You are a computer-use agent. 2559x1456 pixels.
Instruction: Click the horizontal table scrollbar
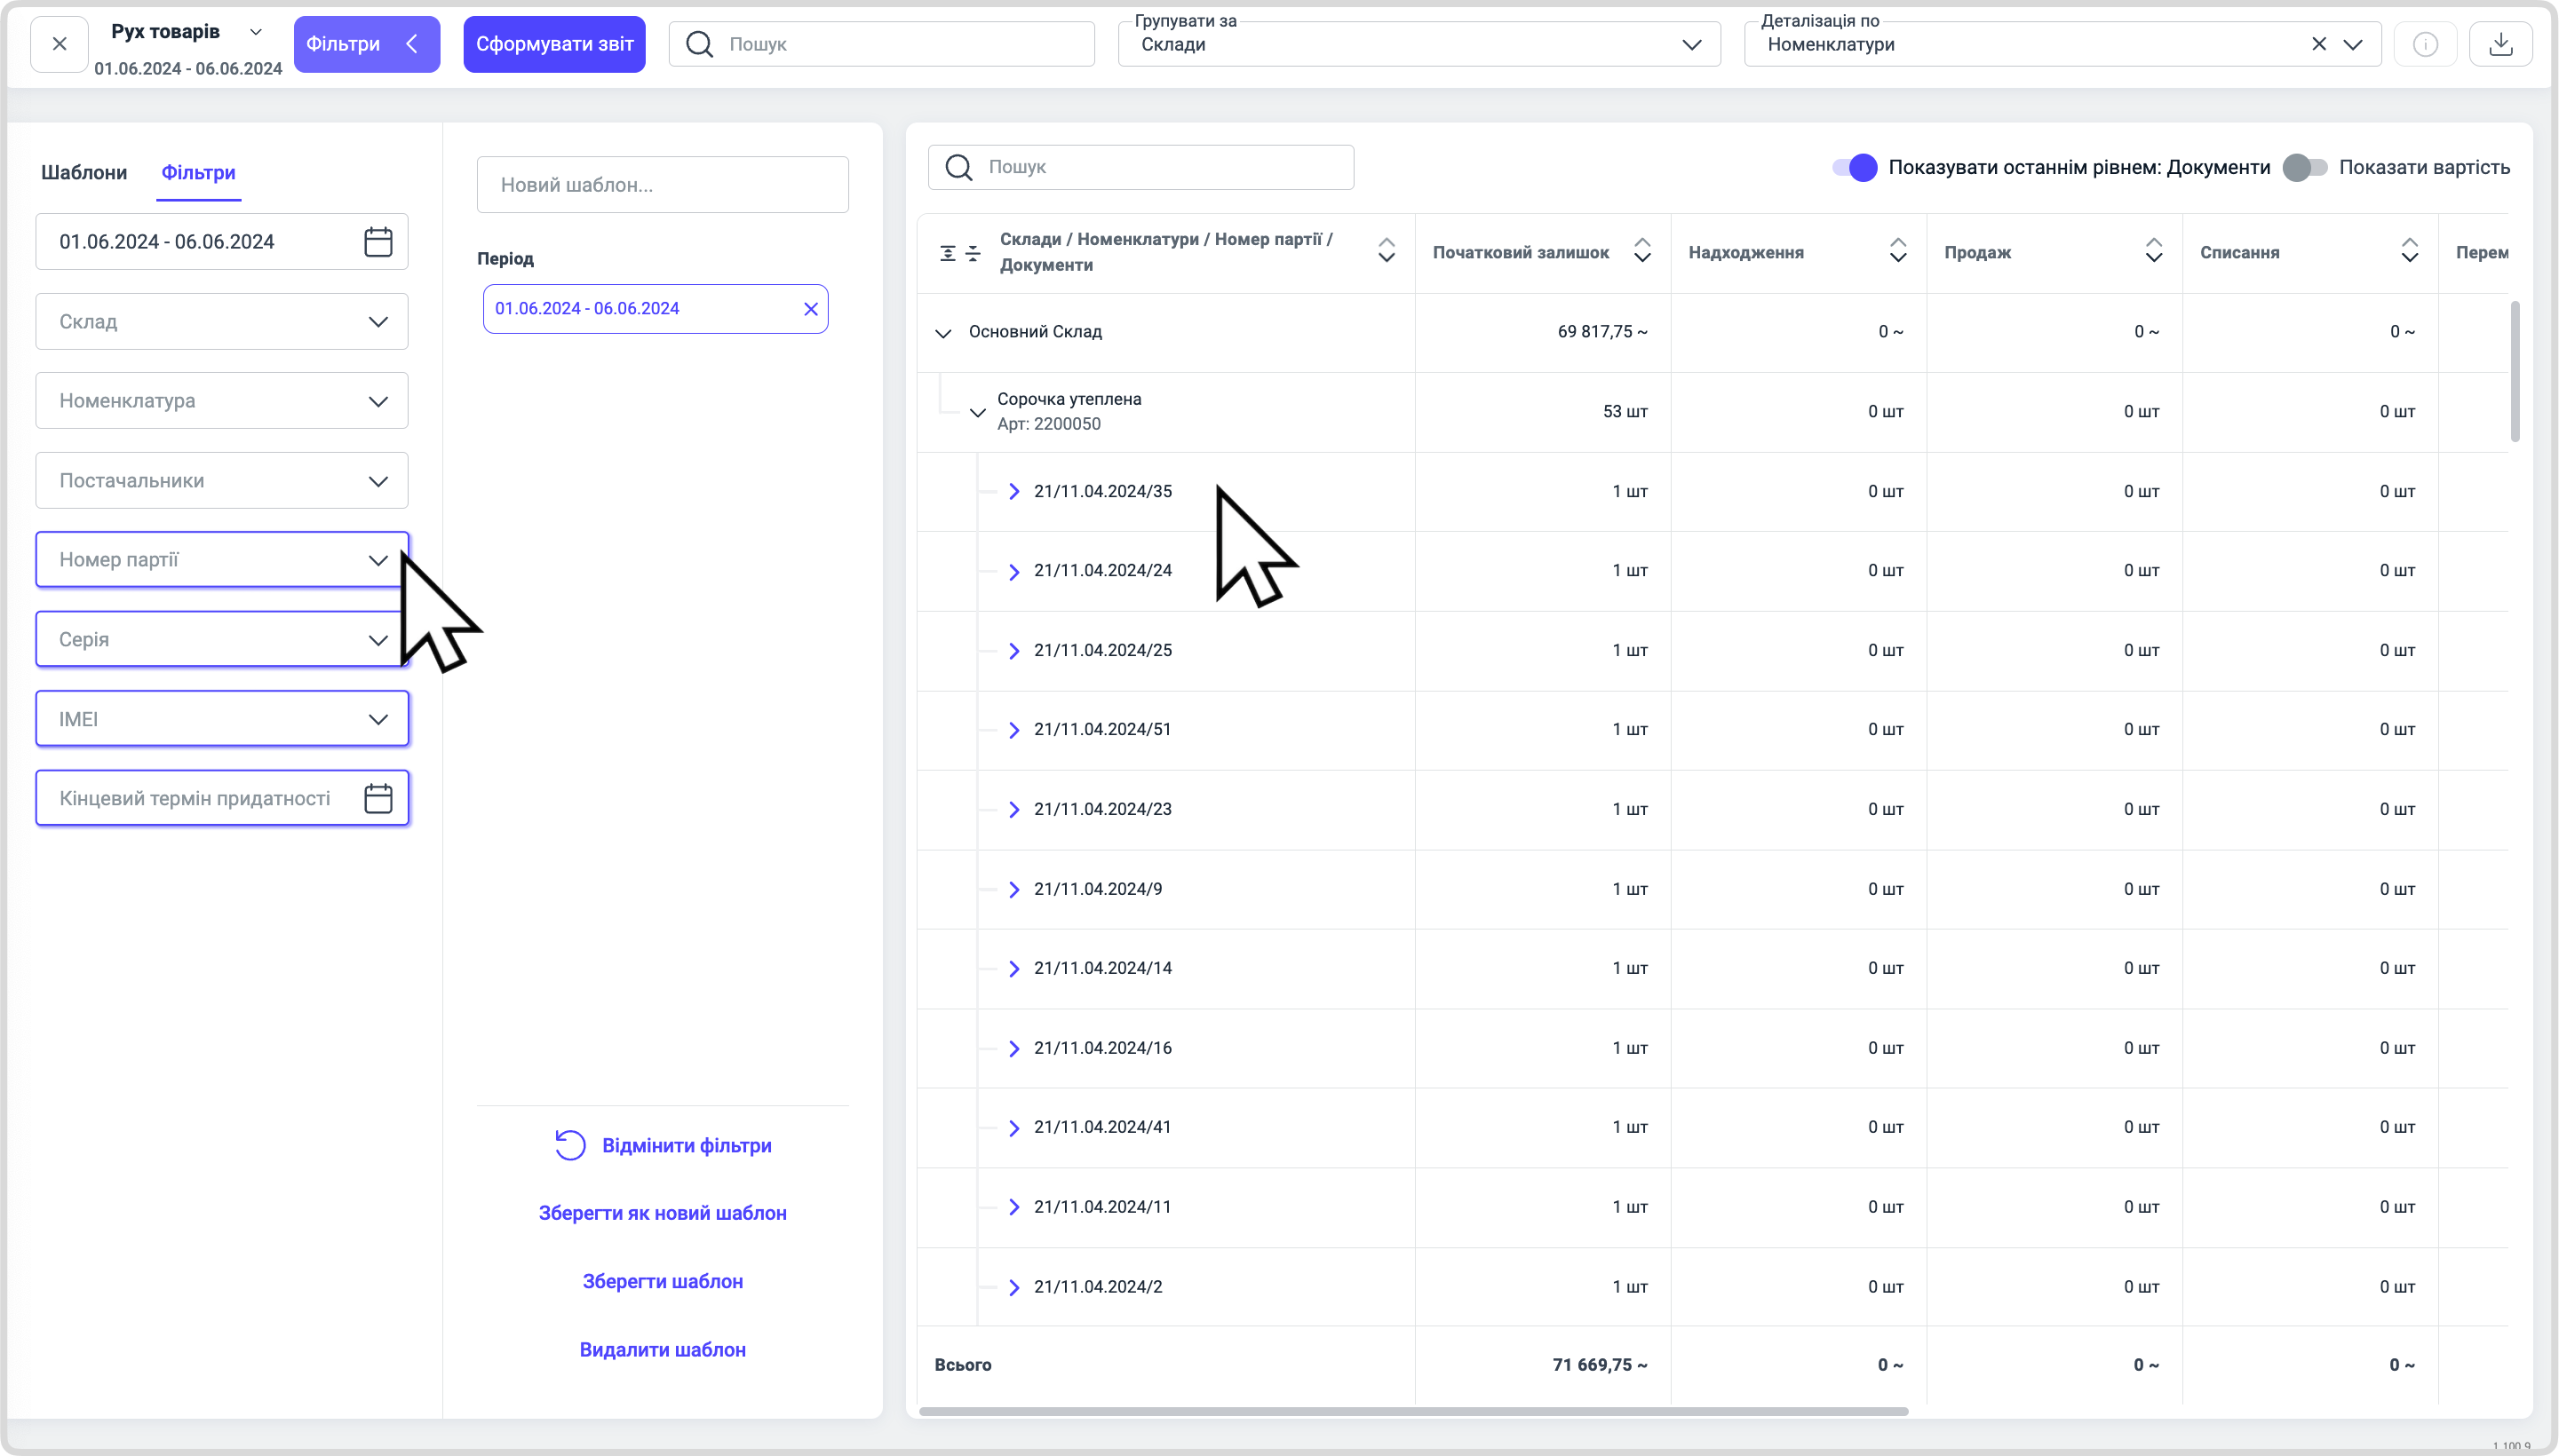coord(1412,1412)
